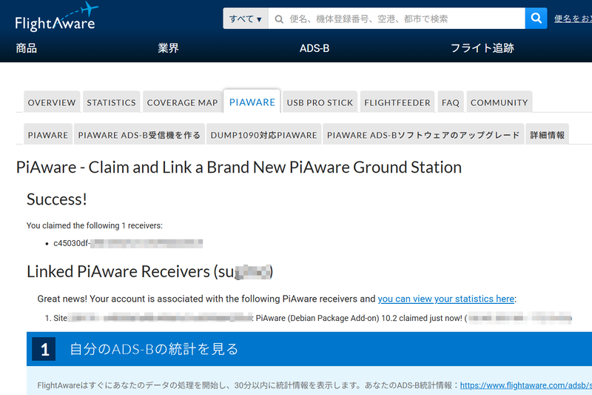
Task: Switch to the STATISTICS tab
Action: tap(112, 102)
